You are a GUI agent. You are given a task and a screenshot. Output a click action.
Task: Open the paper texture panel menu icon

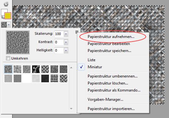pyautogui.click(x=77, y=32)
